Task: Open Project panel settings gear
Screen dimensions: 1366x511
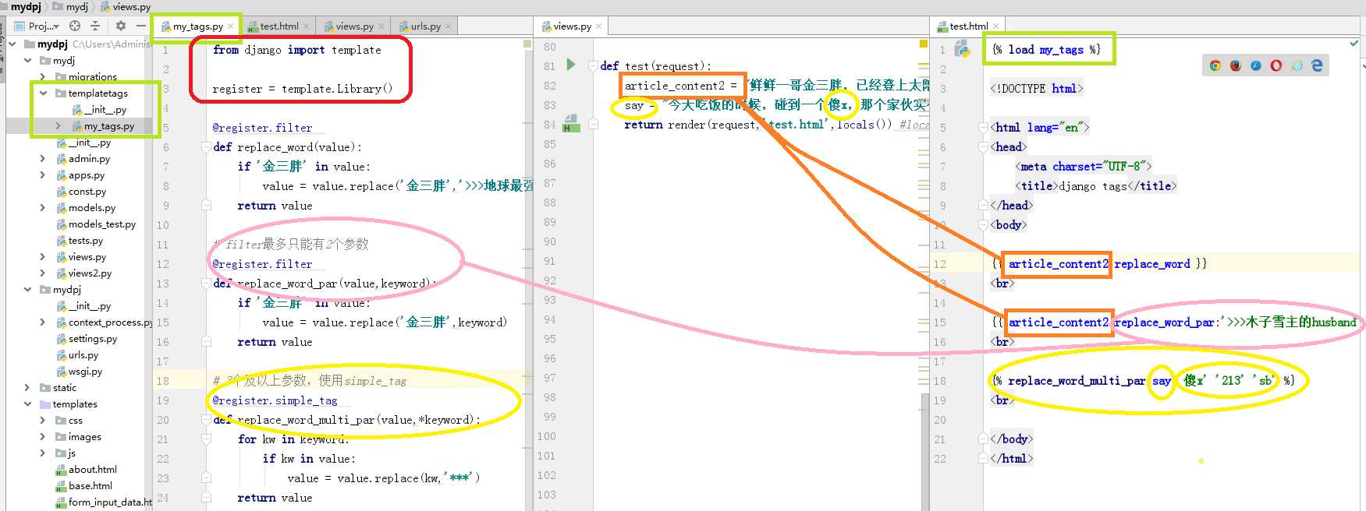Action: pos(120,26)
